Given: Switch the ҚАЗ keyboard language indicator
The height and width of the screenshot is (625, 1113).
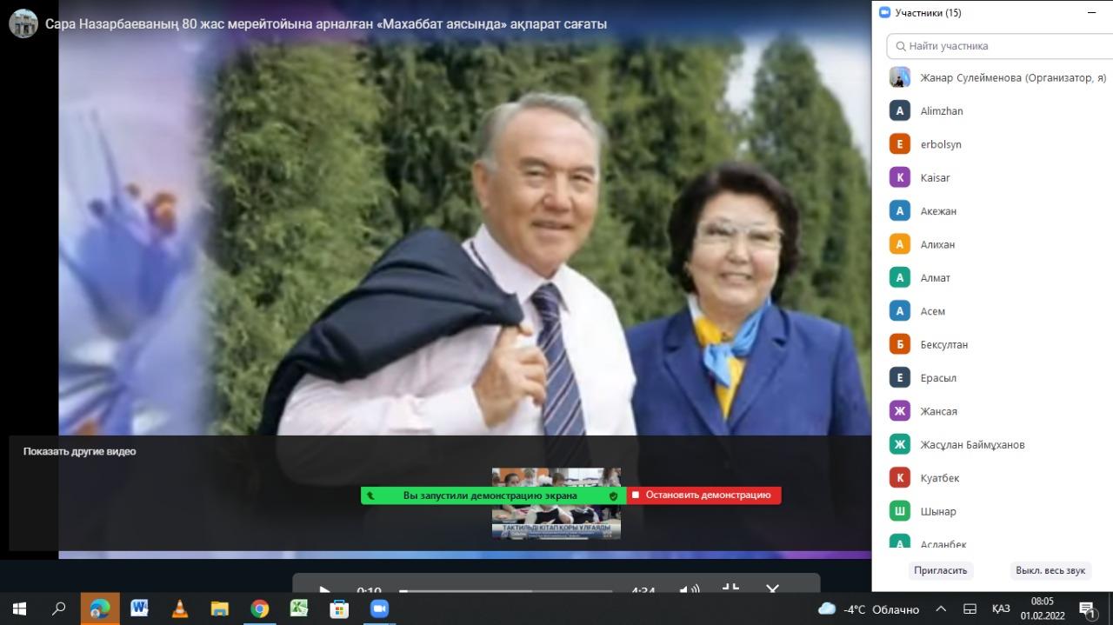Looking at the screenshot, I should [1001, 609].
